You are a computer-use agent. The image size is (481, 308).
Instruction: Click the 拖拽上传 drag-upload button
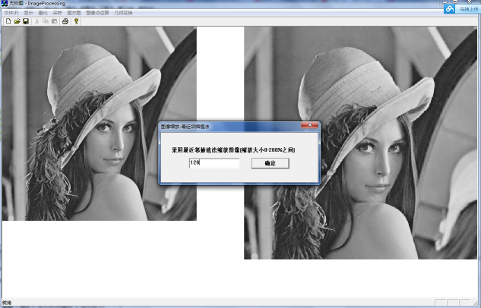pyautogui.click(x=468, y=10)
